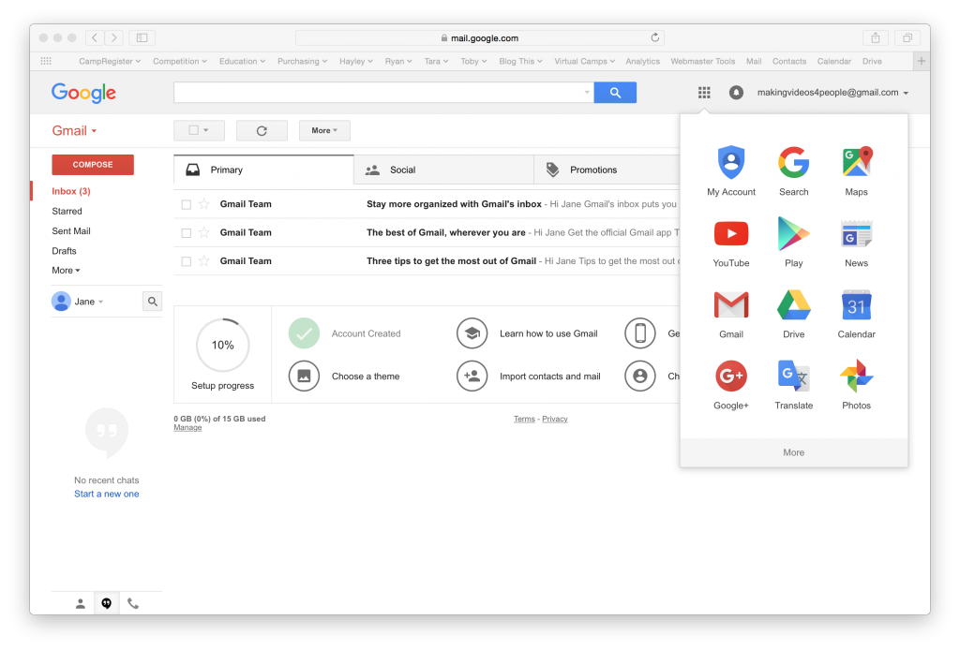Click in the Gmail search field
The width and height of the screenshot is (960, 650).
[x=383, y=93]
